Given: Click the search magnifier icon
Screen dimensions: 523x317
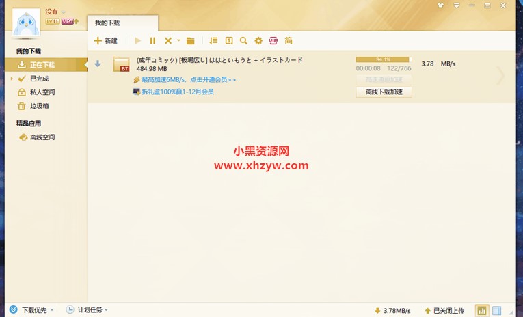Looking at the screenshot, I should coord(243,41).
